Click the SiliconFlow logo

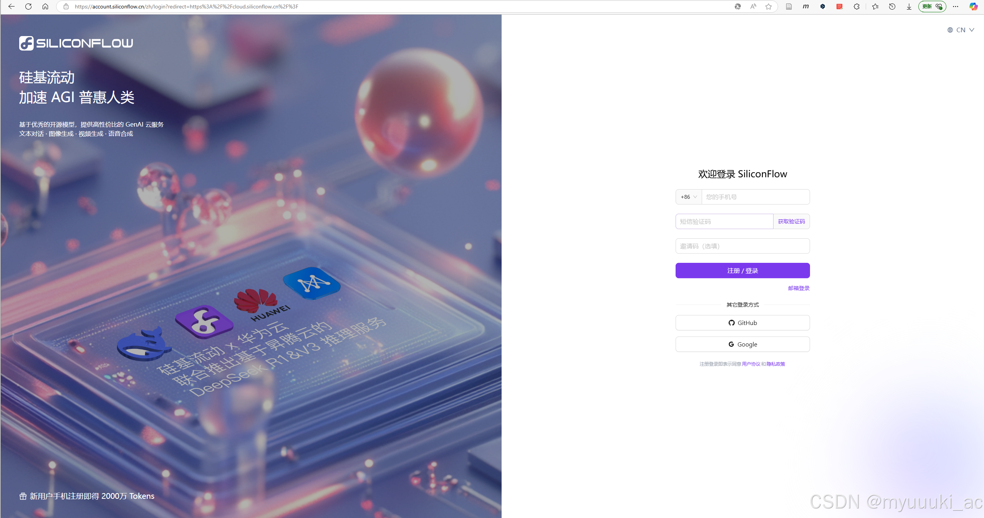coord(76,43)
